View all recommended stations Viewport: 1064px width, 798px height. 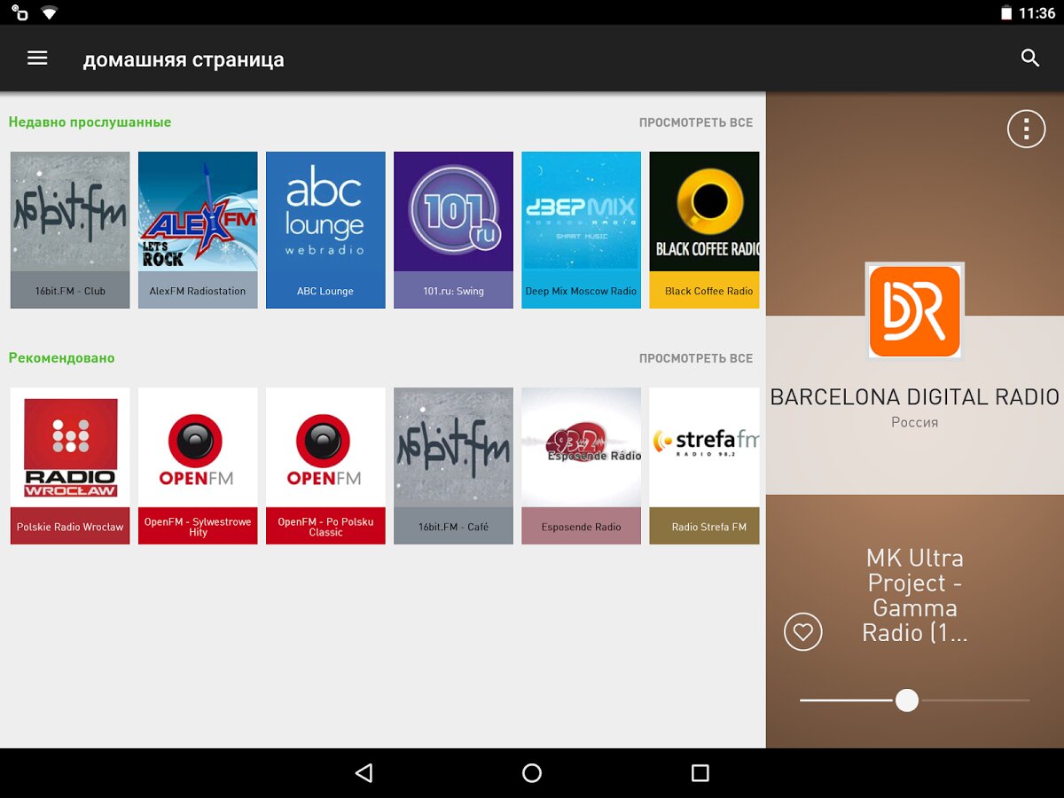(695, 358)
